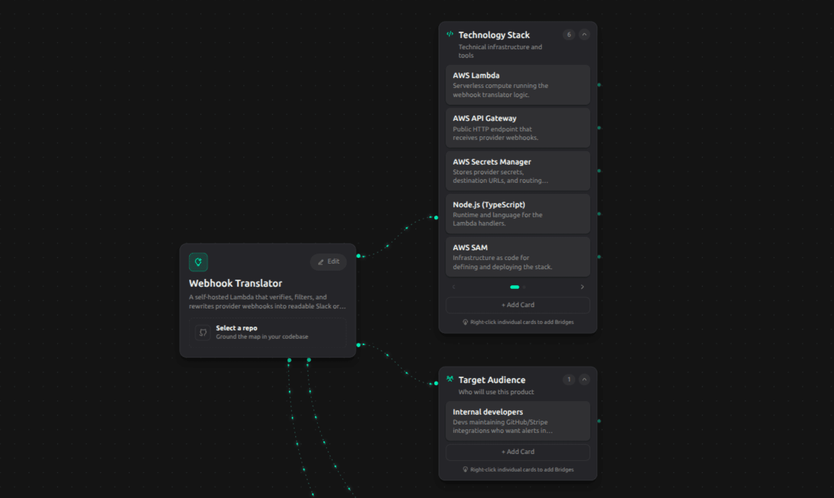Click Bridges hint lightbulb icon in Target Audience

point(465,470)
